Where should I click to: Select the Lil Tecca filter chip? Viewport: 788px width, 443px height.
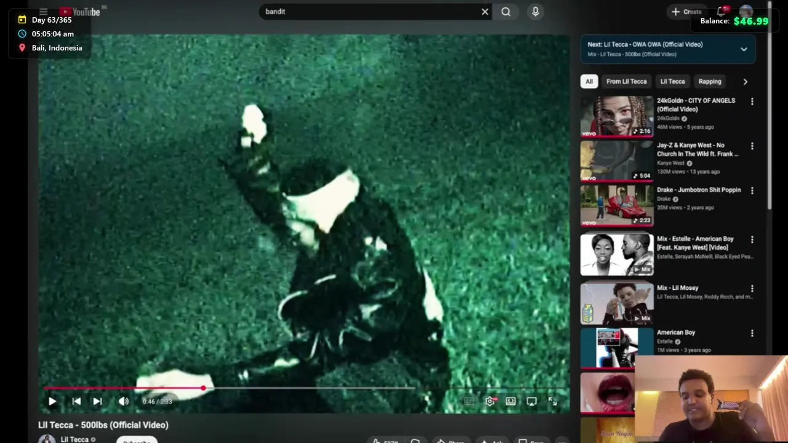click(672, 81)
